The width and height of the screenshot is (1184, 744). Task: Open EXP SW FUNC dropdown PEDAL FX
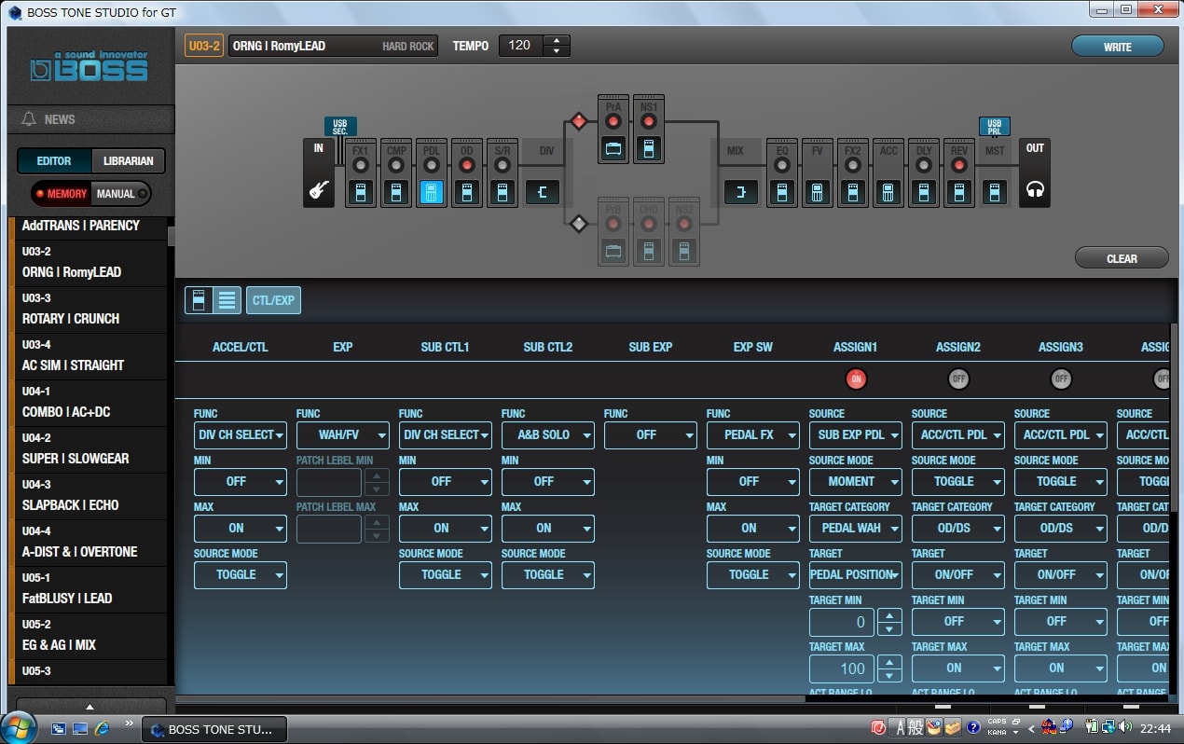753,434
